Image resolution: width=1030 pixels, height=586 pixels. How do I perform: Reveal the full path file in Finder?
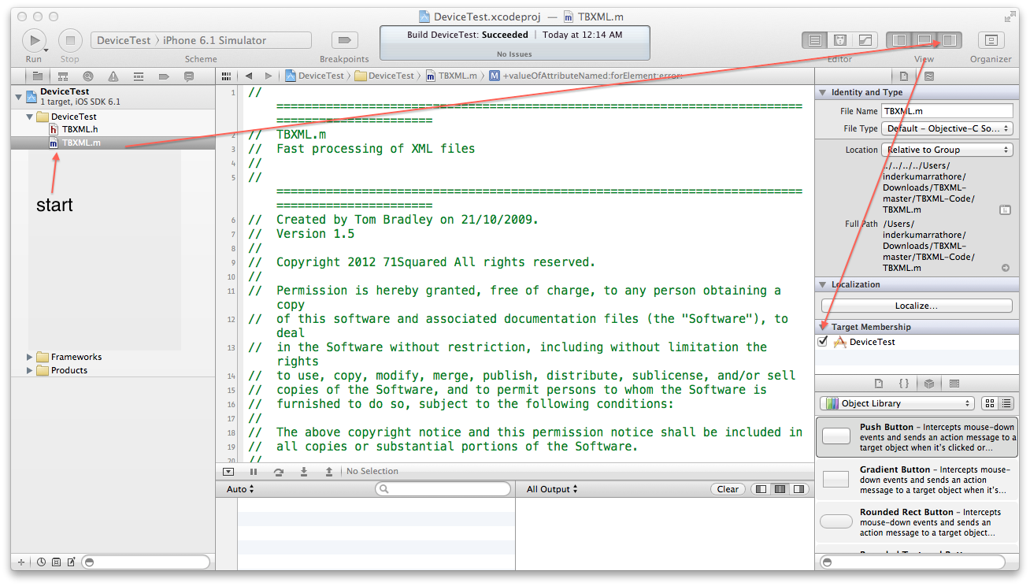click(1006, 268)
